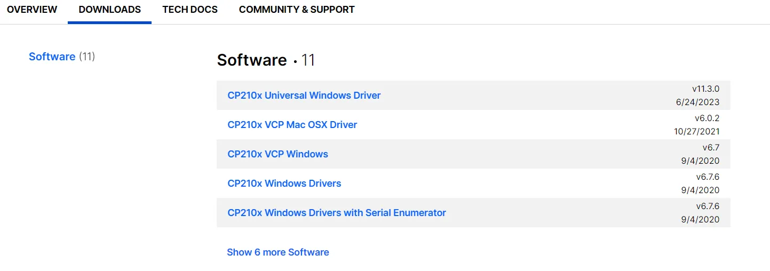Open the CP210x VCP Mac OSX Driver link
Image resolution: width=770 pixels, height=271 pixels.
click(x=292, y=125)
